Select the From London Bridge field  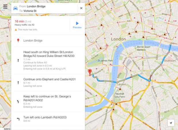(x=32, y=6)
